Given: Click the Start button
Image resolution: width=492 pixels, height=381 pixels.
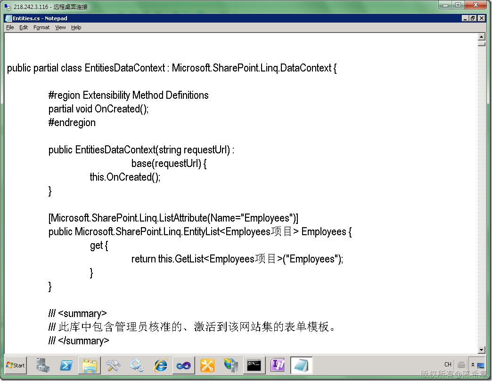Looking at the screenshot, I should pos(16,365).
